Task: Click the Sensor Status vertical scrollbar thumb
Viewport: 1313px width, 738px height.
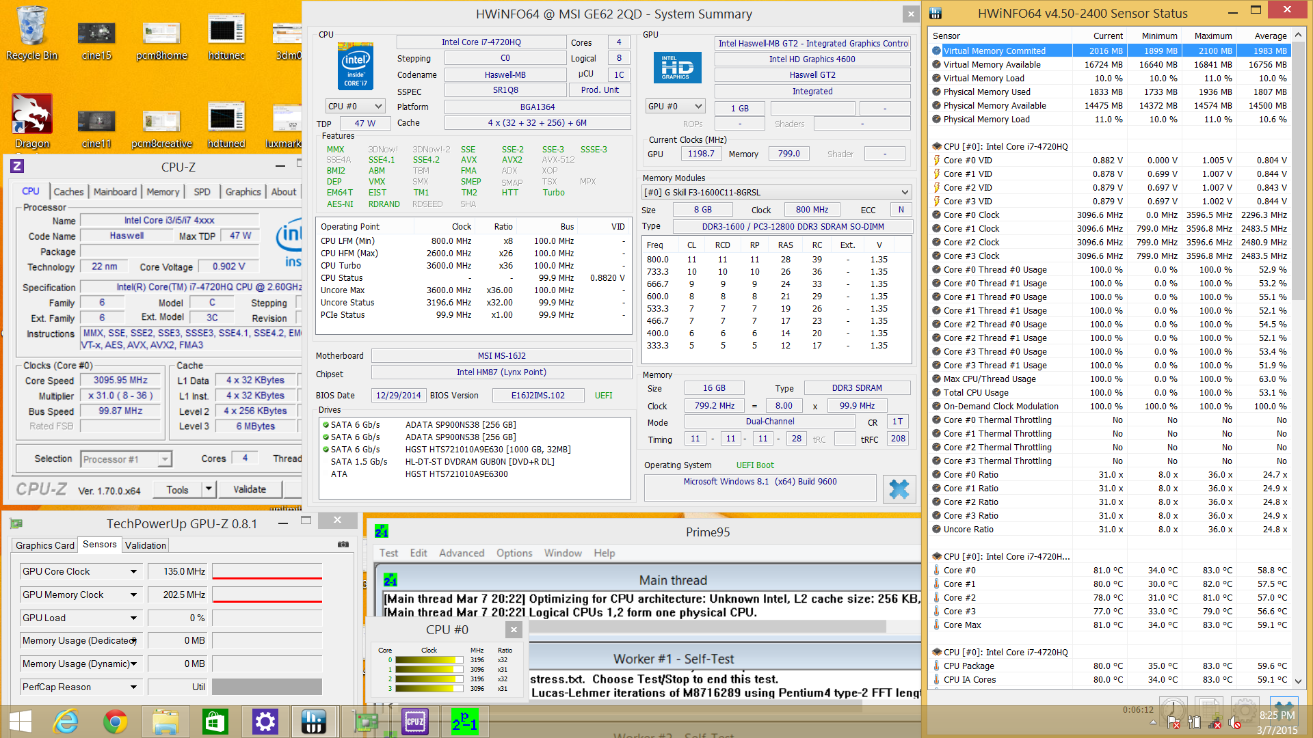Action: 1298,171
